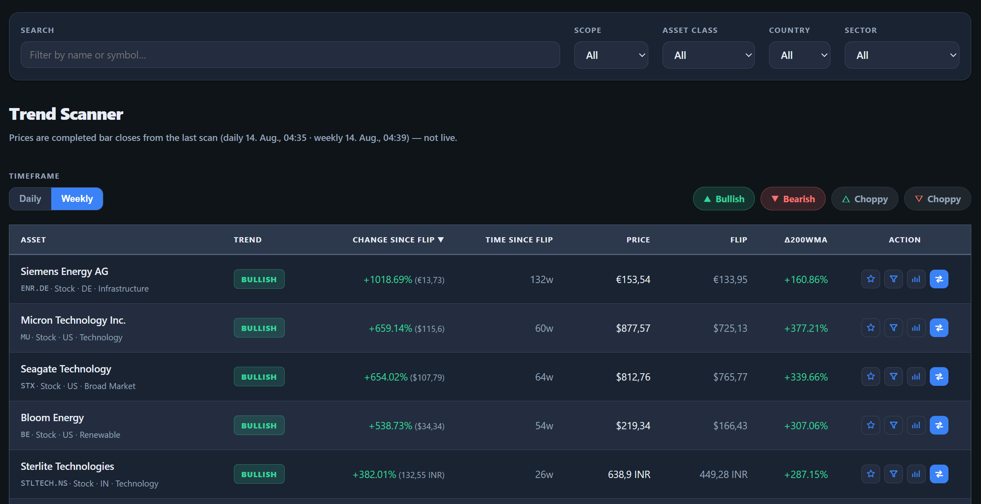Sort by Asset column header

(x=33, y=240)
